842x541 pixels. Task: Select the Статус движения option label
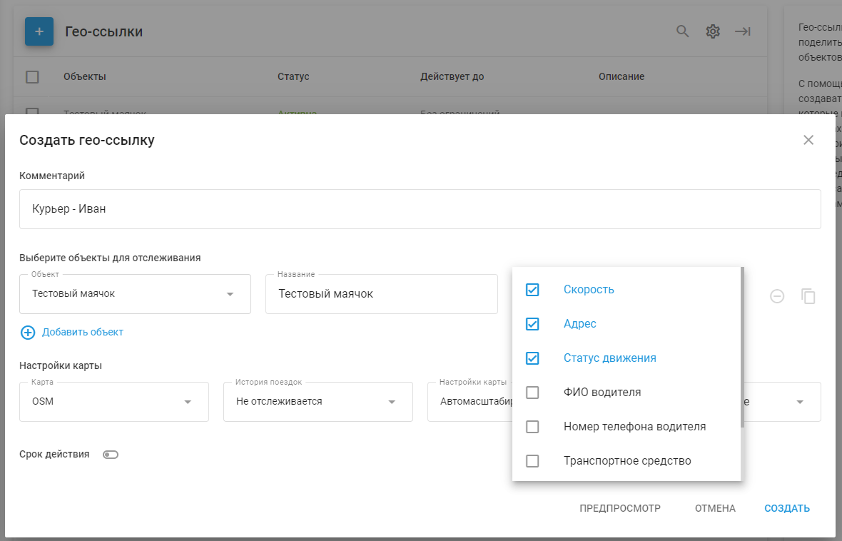point(610,358)
